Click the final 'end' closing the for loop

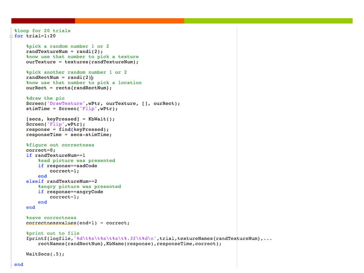tap(19, 264)
